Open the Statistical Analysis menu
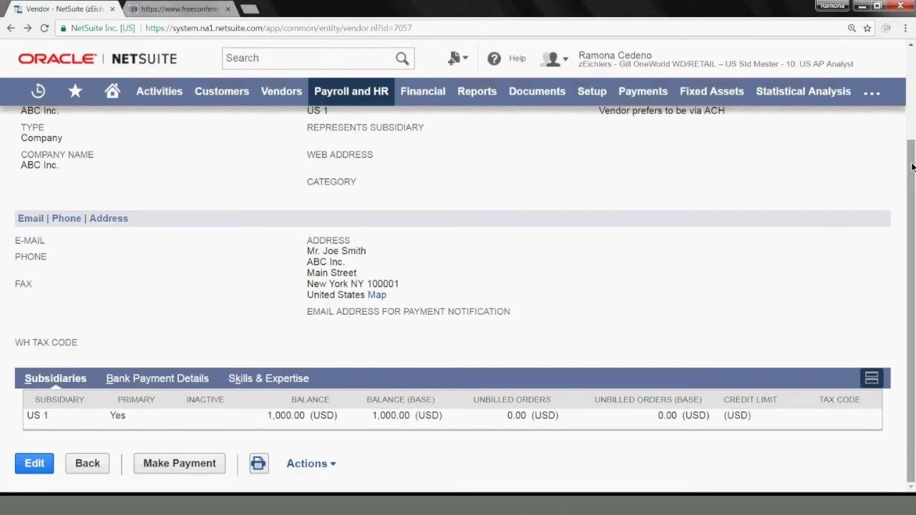This screenshot has width=916, height=515. tap(804, 92)
